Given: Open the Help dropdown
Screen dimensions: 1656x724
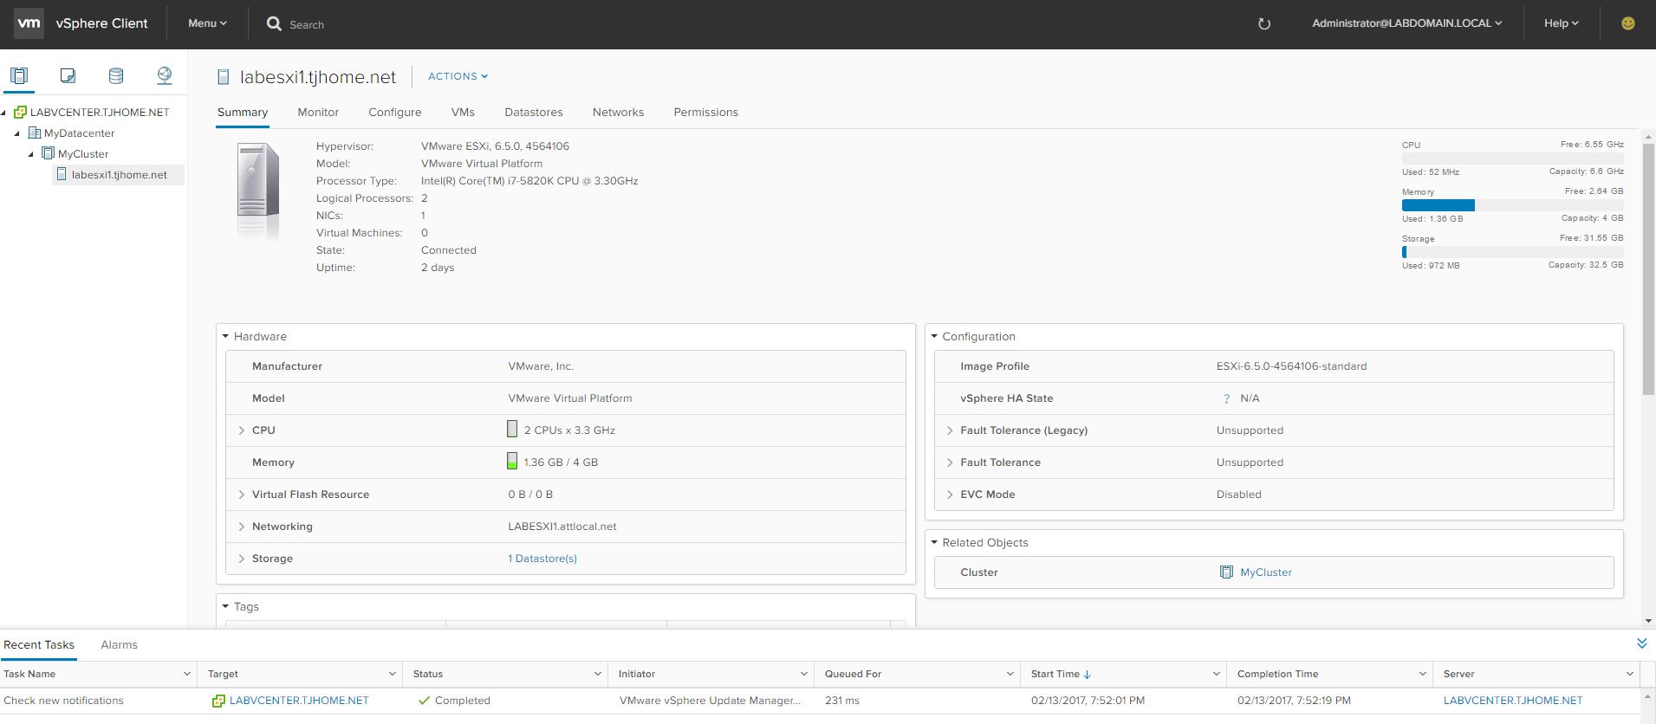Looking at the screenshot, I should click(1561, 23).
